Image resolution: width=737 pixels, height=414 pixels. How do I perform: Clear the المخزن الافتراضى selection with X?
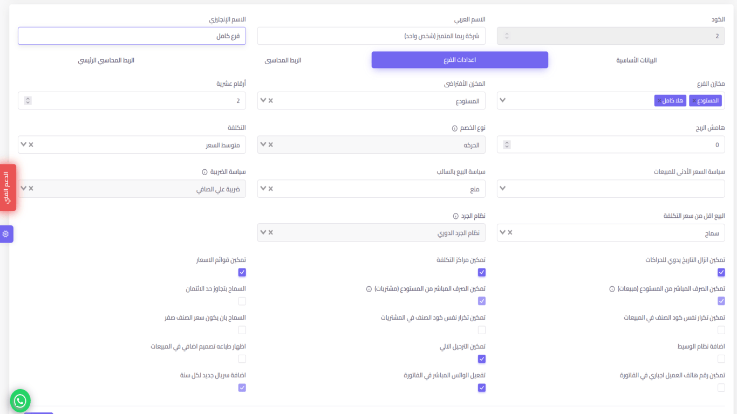[271, 100]
